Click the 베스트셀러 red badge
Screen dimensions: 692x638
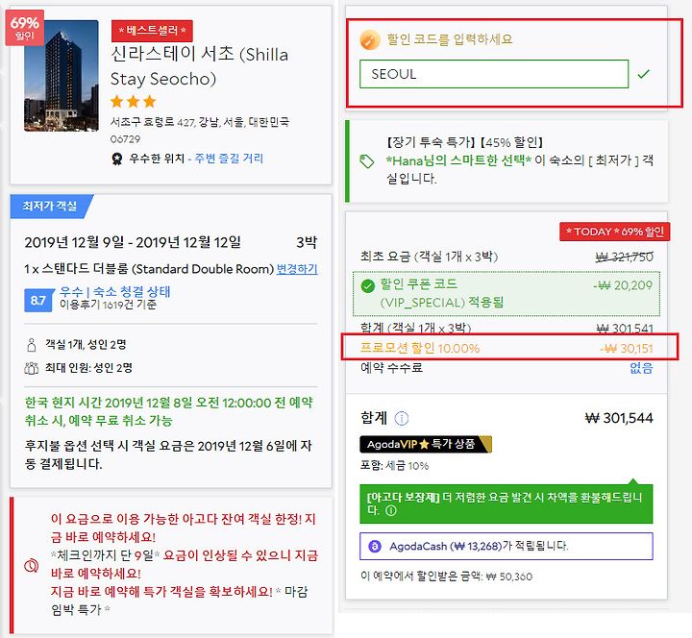(x=152, y=31)
